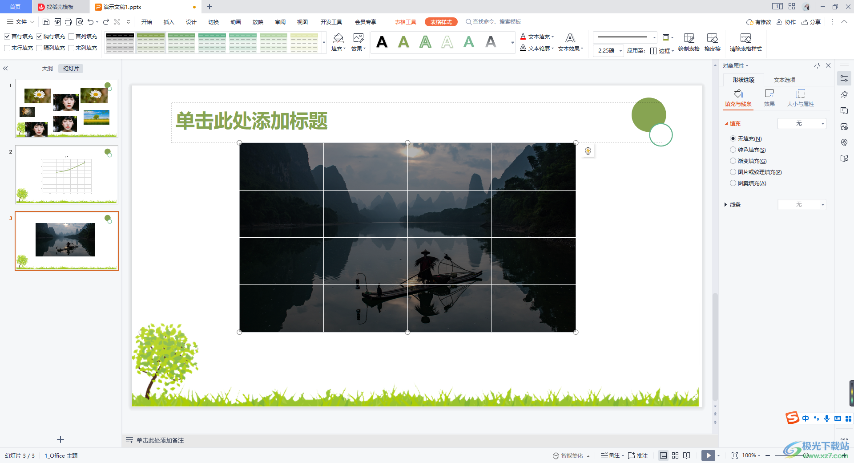Click fit slide to window icon
854x463 pixels.
point(735,455)
